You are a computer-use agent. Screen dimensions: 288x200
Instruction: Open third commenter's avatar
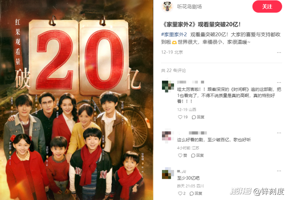(x=168, y=173)
